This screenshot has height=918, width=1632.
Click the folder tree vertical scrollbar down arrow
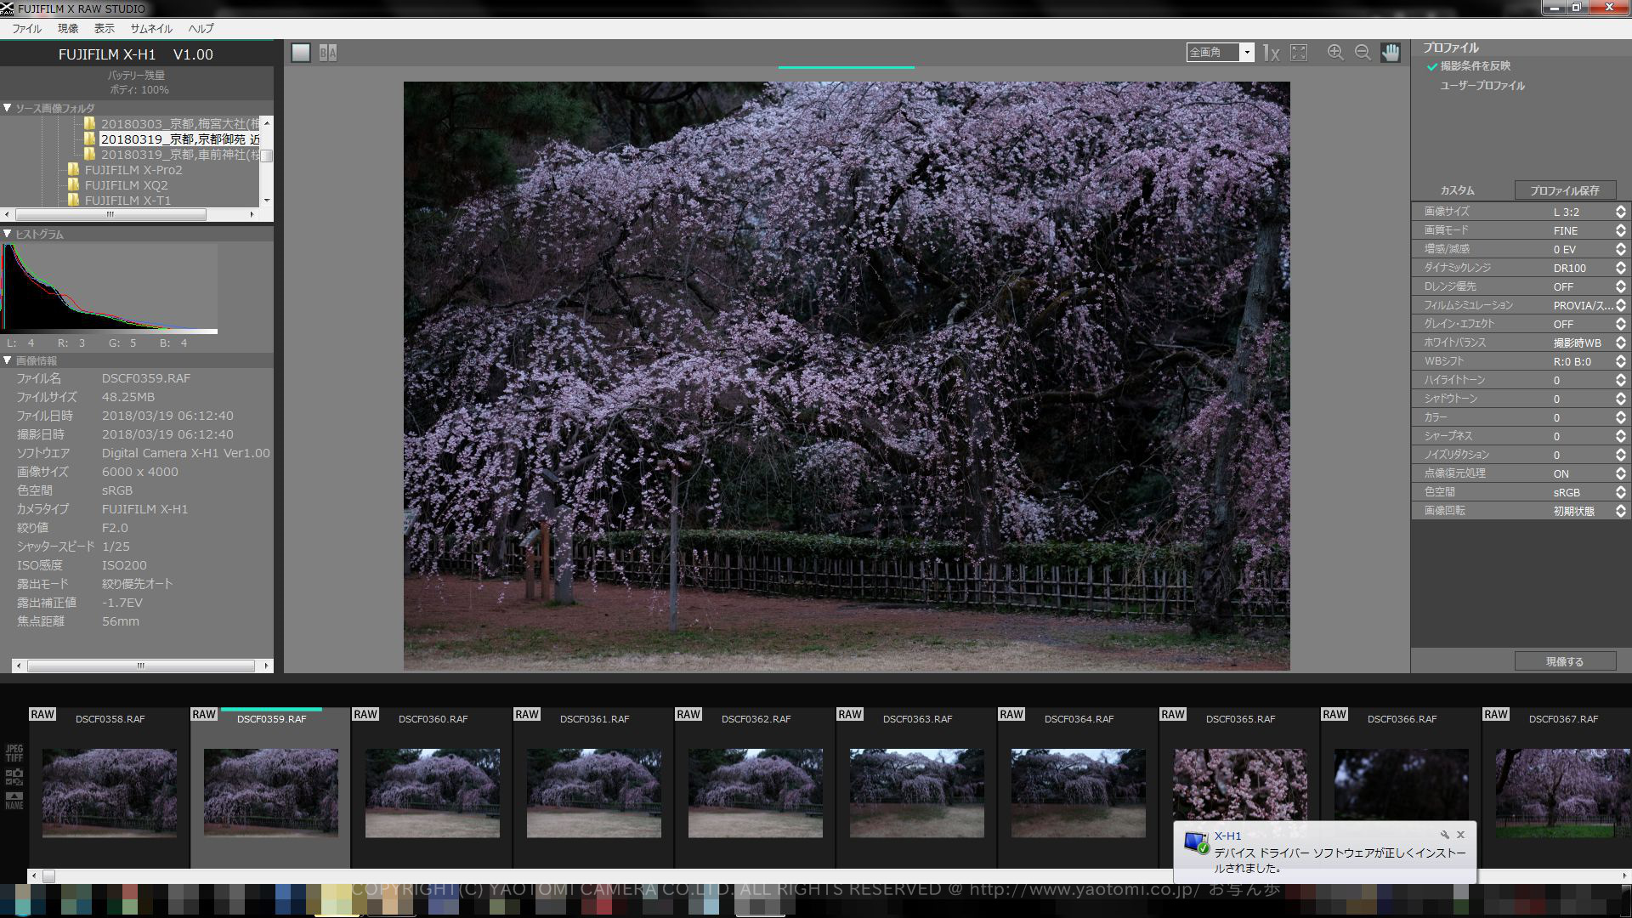(x=267, y=200)
